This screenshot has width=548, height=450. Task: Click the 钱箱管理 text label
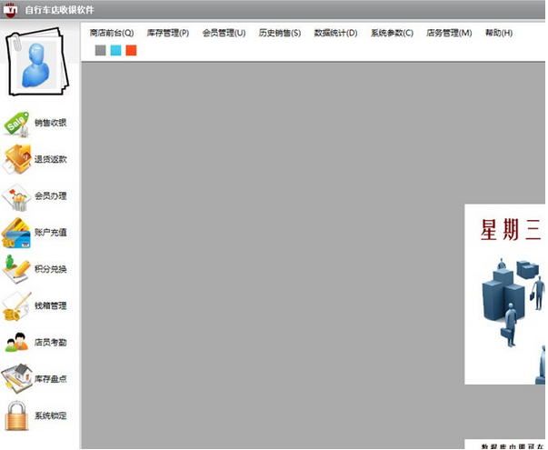point(50,306)
